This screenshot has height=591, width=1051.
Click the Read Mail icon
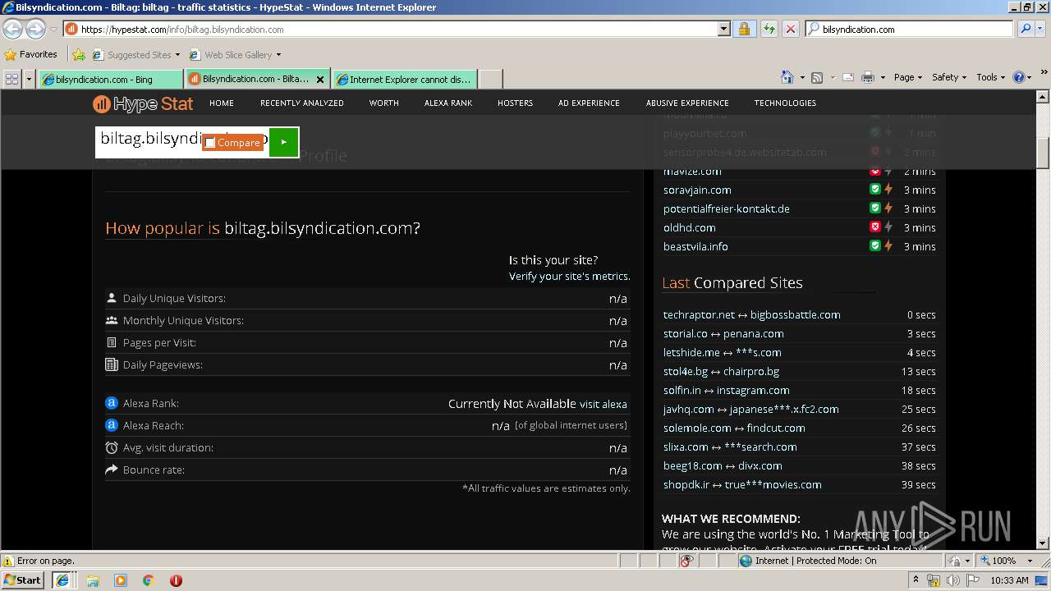point(847,77)
